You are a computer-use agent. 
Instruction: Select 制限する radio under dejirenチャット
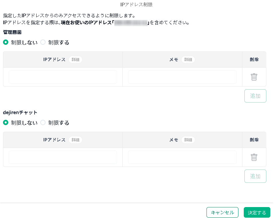point(43,122)
